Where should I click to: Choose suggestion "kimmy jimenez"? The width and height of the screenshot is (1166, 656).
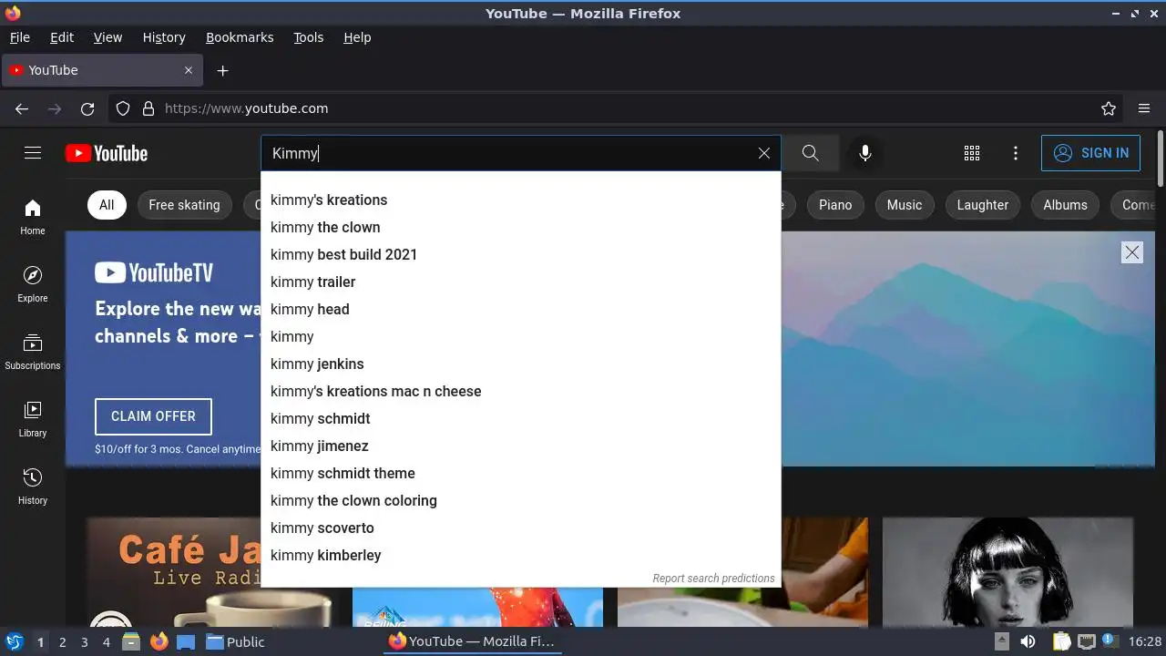pos(521,446)
